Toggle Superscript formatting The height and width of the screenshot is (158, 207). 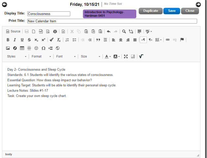pyautogui.click(x=44, y=40)
